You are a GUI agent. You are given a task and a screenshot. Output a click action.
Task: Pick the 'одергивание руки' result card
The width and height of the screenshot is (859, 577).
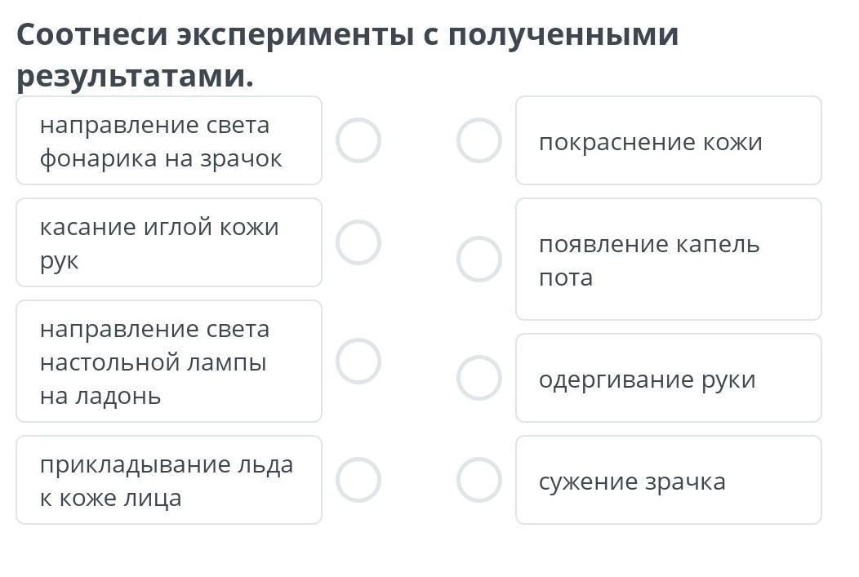tap(668, 379)
